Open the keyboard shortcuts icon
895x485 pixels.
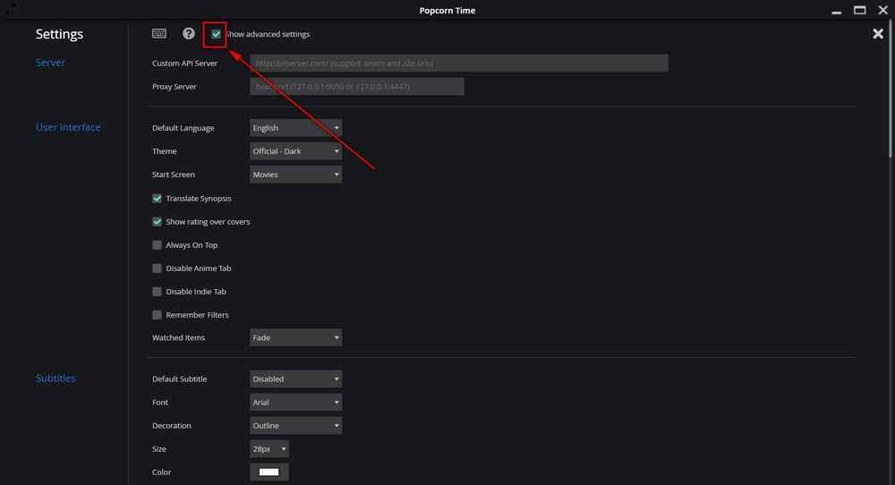(x=159, y=34)
